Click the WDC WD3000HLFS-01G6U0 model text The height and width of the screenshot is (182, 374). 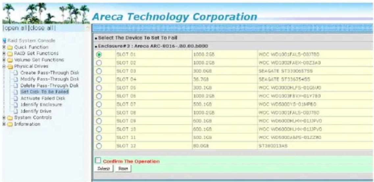pos(290,87)
